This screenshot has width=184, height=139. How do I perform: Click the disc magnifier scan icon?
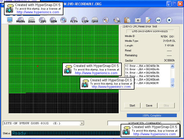pos(63,20)
